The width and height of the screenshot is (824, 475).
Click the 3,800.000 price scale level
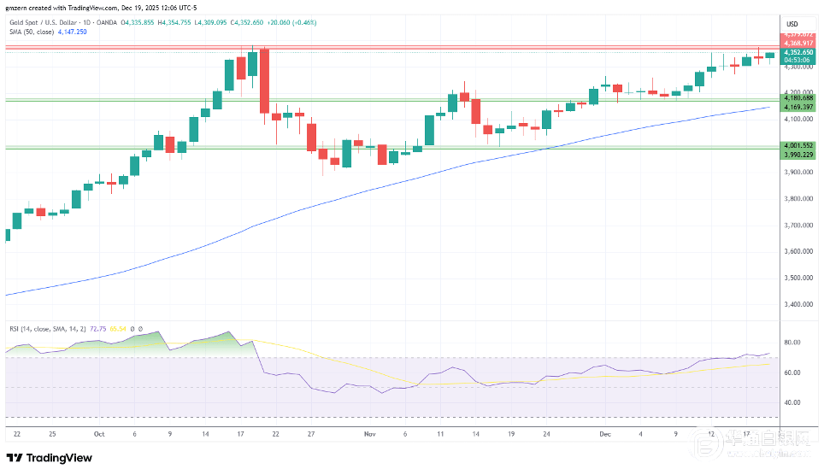798,198
